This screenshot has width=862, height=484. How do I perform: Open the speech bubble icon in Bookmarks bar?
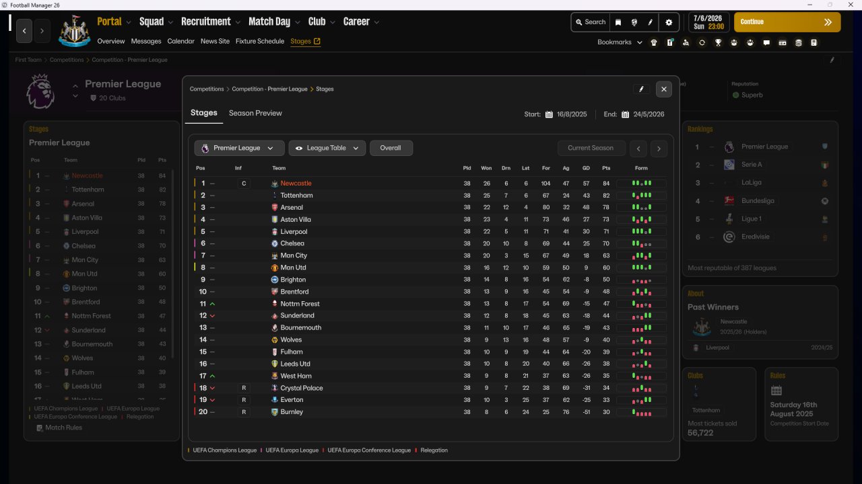click(766, 42)
